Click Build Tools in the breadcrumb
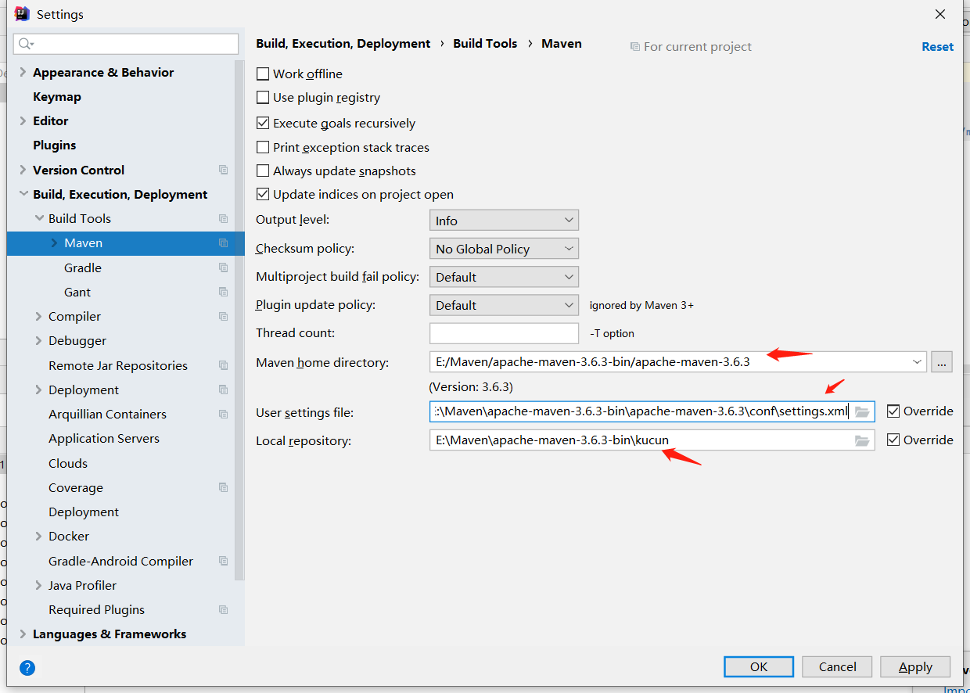Viewport: 970px width, 693px height. (x=485, y=43)
